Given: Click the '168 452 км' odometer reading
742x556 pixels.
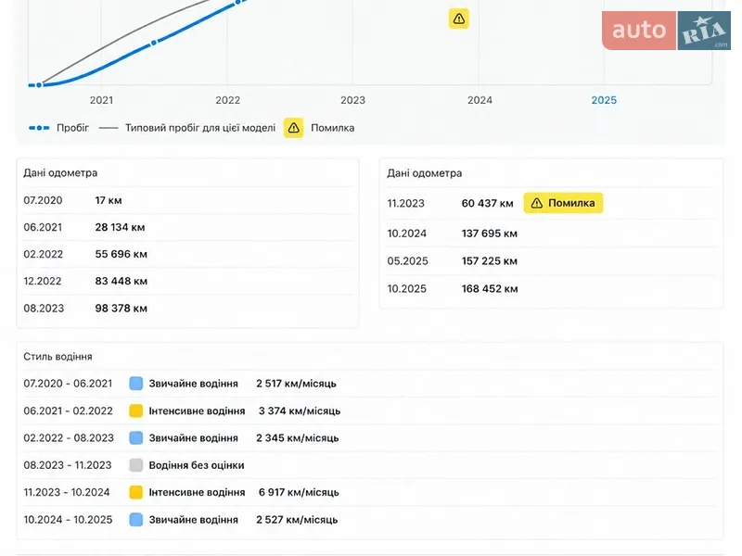Looking at the screenshot, I should (490, 289).
